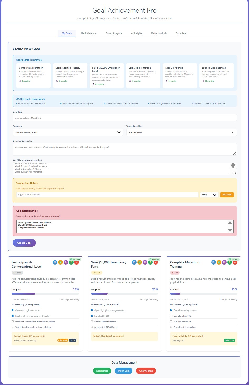Tick the 'Reach $5,000 milestone' checkbox

(x=92, y=322)
